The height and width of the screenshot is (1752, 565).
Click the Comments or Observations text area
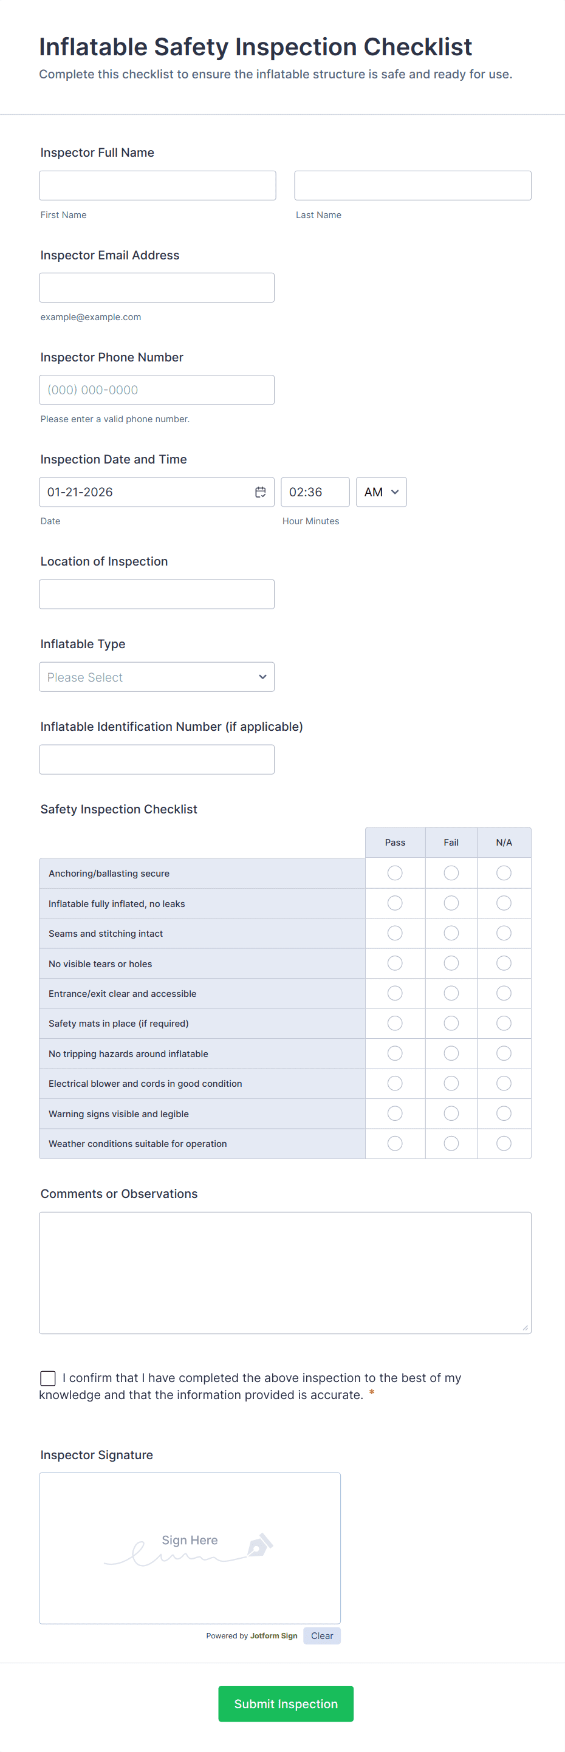pos(285,1272)
